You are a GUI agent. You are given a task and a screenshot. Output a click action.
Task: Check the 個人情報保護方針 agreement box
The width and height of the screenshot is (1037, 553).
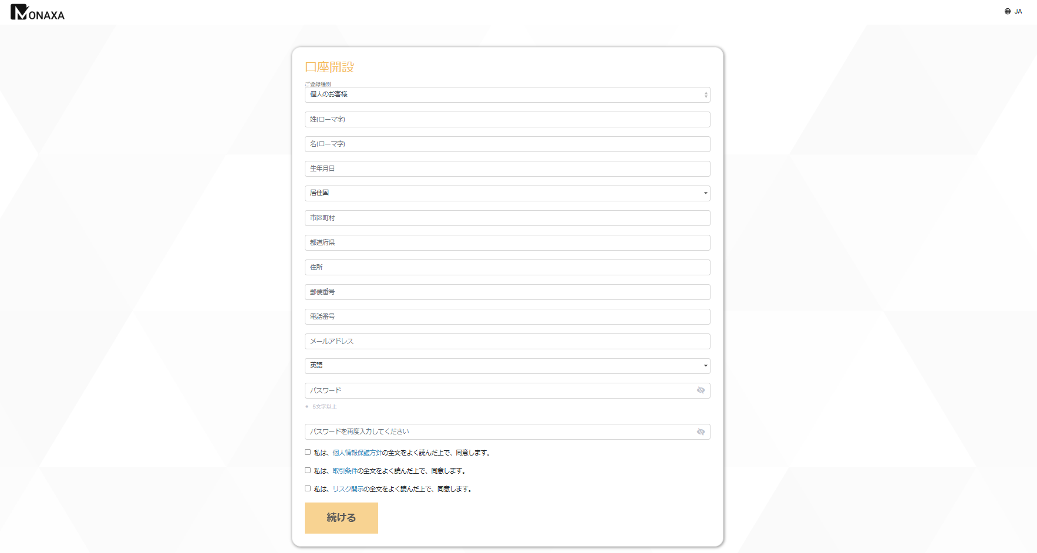pyautogui.click(x=308, y=452)
